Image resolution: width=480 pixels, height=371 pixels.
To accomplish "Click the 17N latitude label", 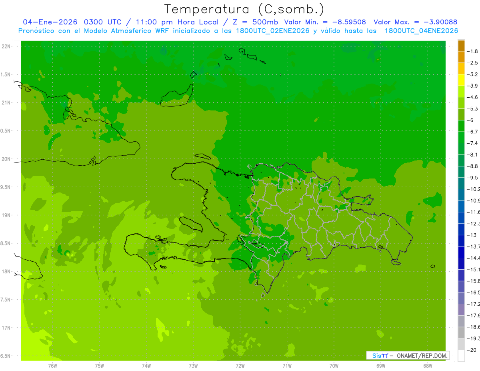I will (x=7, y=328).
